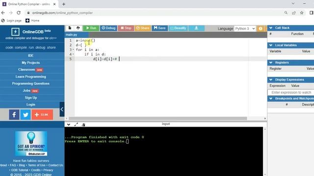
Task: Open the Home bookmark
Action: [x=32, y=21]
